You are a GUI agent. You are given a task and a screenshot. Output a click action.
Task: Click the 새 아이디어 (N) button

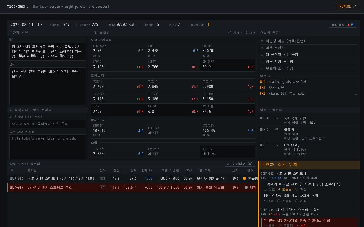(x=240, y=164)
